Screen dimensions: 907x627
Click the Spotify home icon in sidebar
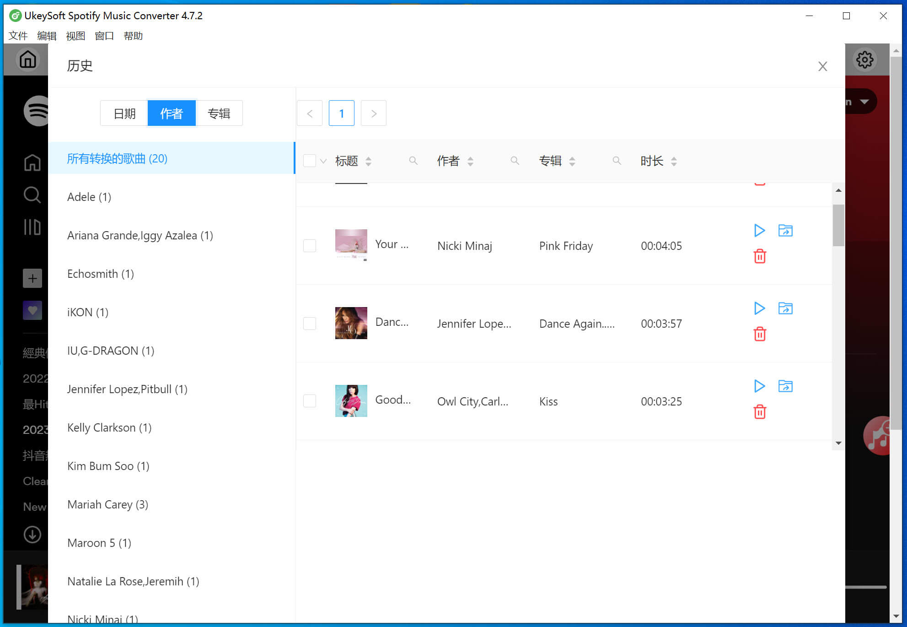(x=32, y=162)
